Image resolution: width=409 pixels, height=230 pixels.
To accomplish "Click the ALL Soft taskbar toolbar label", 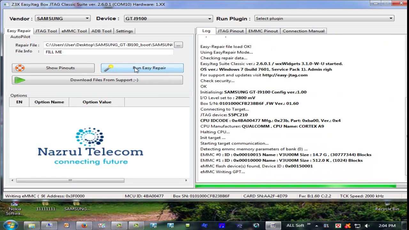I will pos(295,225).
